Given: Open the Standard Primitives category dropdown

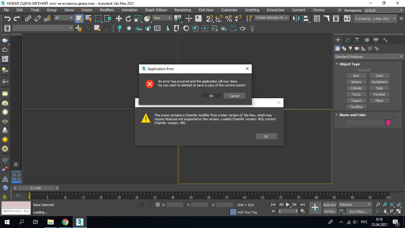Looking at the screenshot, I should coord(369,57).
